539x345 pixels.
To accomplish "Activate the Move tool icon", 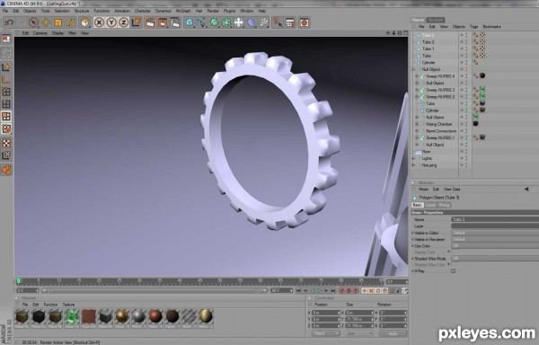I will (46, 22).
